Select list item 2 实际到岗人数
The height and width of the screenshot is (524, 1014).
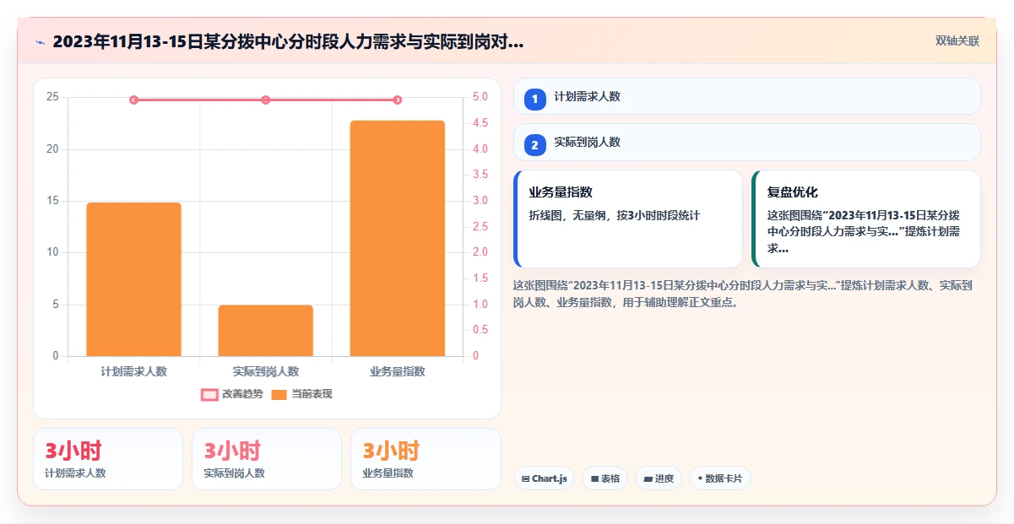point(747,142)
